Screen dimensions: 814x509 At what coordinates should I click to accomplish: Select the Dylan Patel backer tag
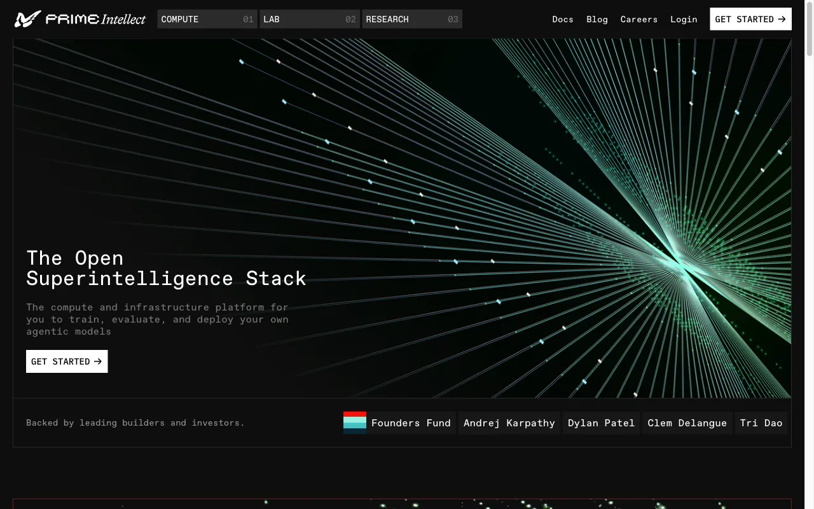pyautogui.click(x=601, y=423)
